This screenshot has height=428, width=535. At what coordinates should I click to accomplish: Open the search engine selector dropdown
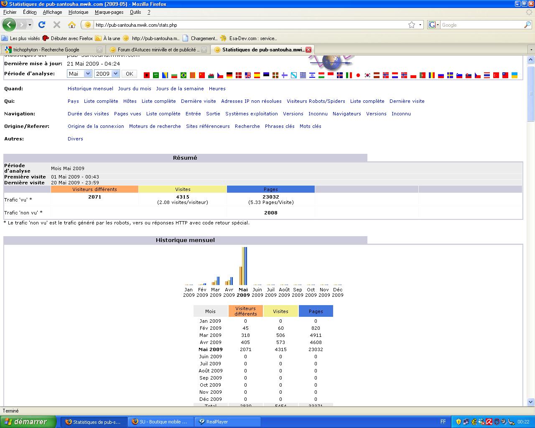pyautogui.click(x=433, y=25)
